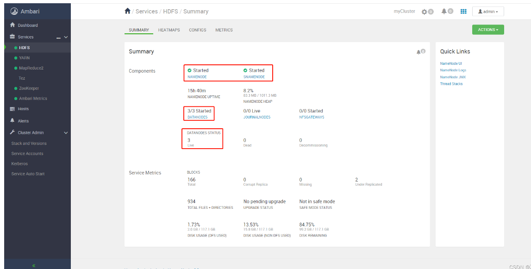531x269 pixels.
Task: Open Hosts in the sidebar
Action: pos(23,109)
